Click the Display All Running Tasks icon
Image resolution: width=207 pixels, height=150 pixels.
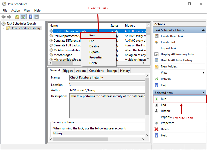tap(156, 54)
